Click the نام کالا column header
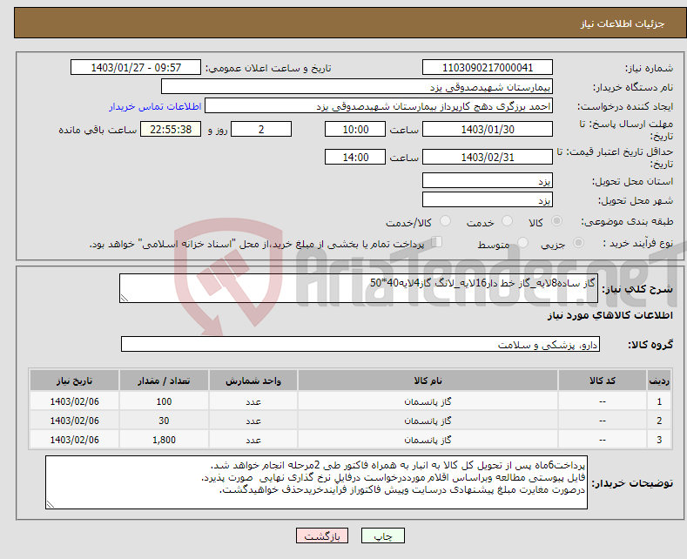 pyautogui.click(x=428, y=381)
